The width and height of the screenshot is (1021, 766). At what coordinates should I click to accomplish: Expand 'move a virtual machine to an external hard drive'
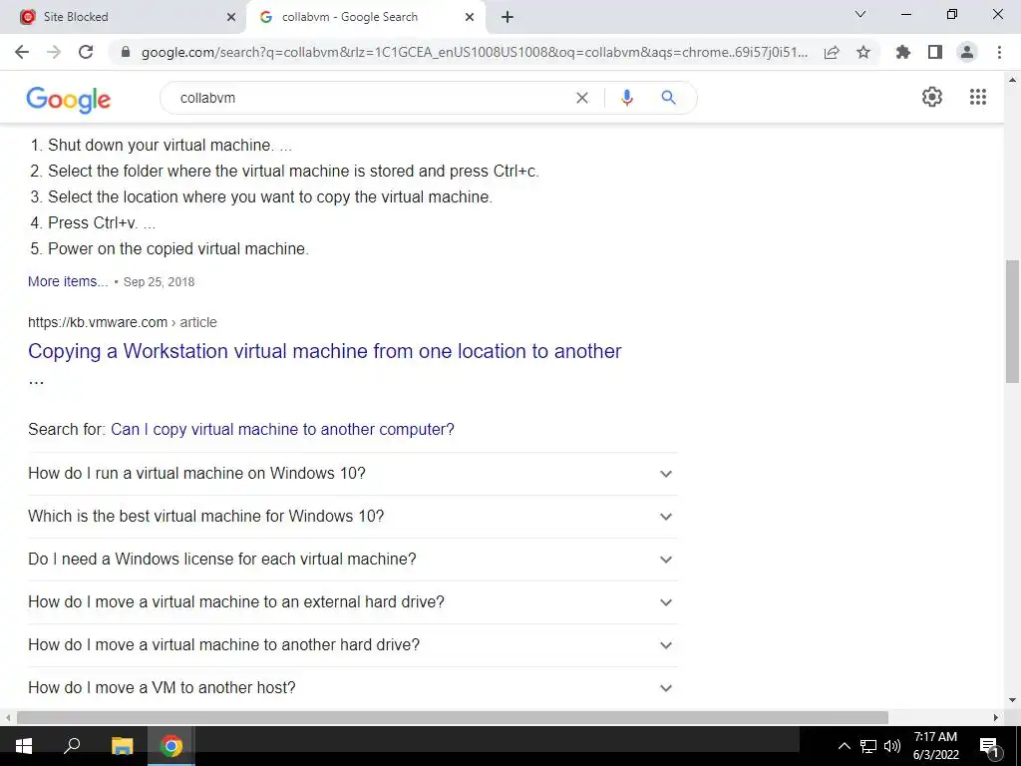pos(352,602)
